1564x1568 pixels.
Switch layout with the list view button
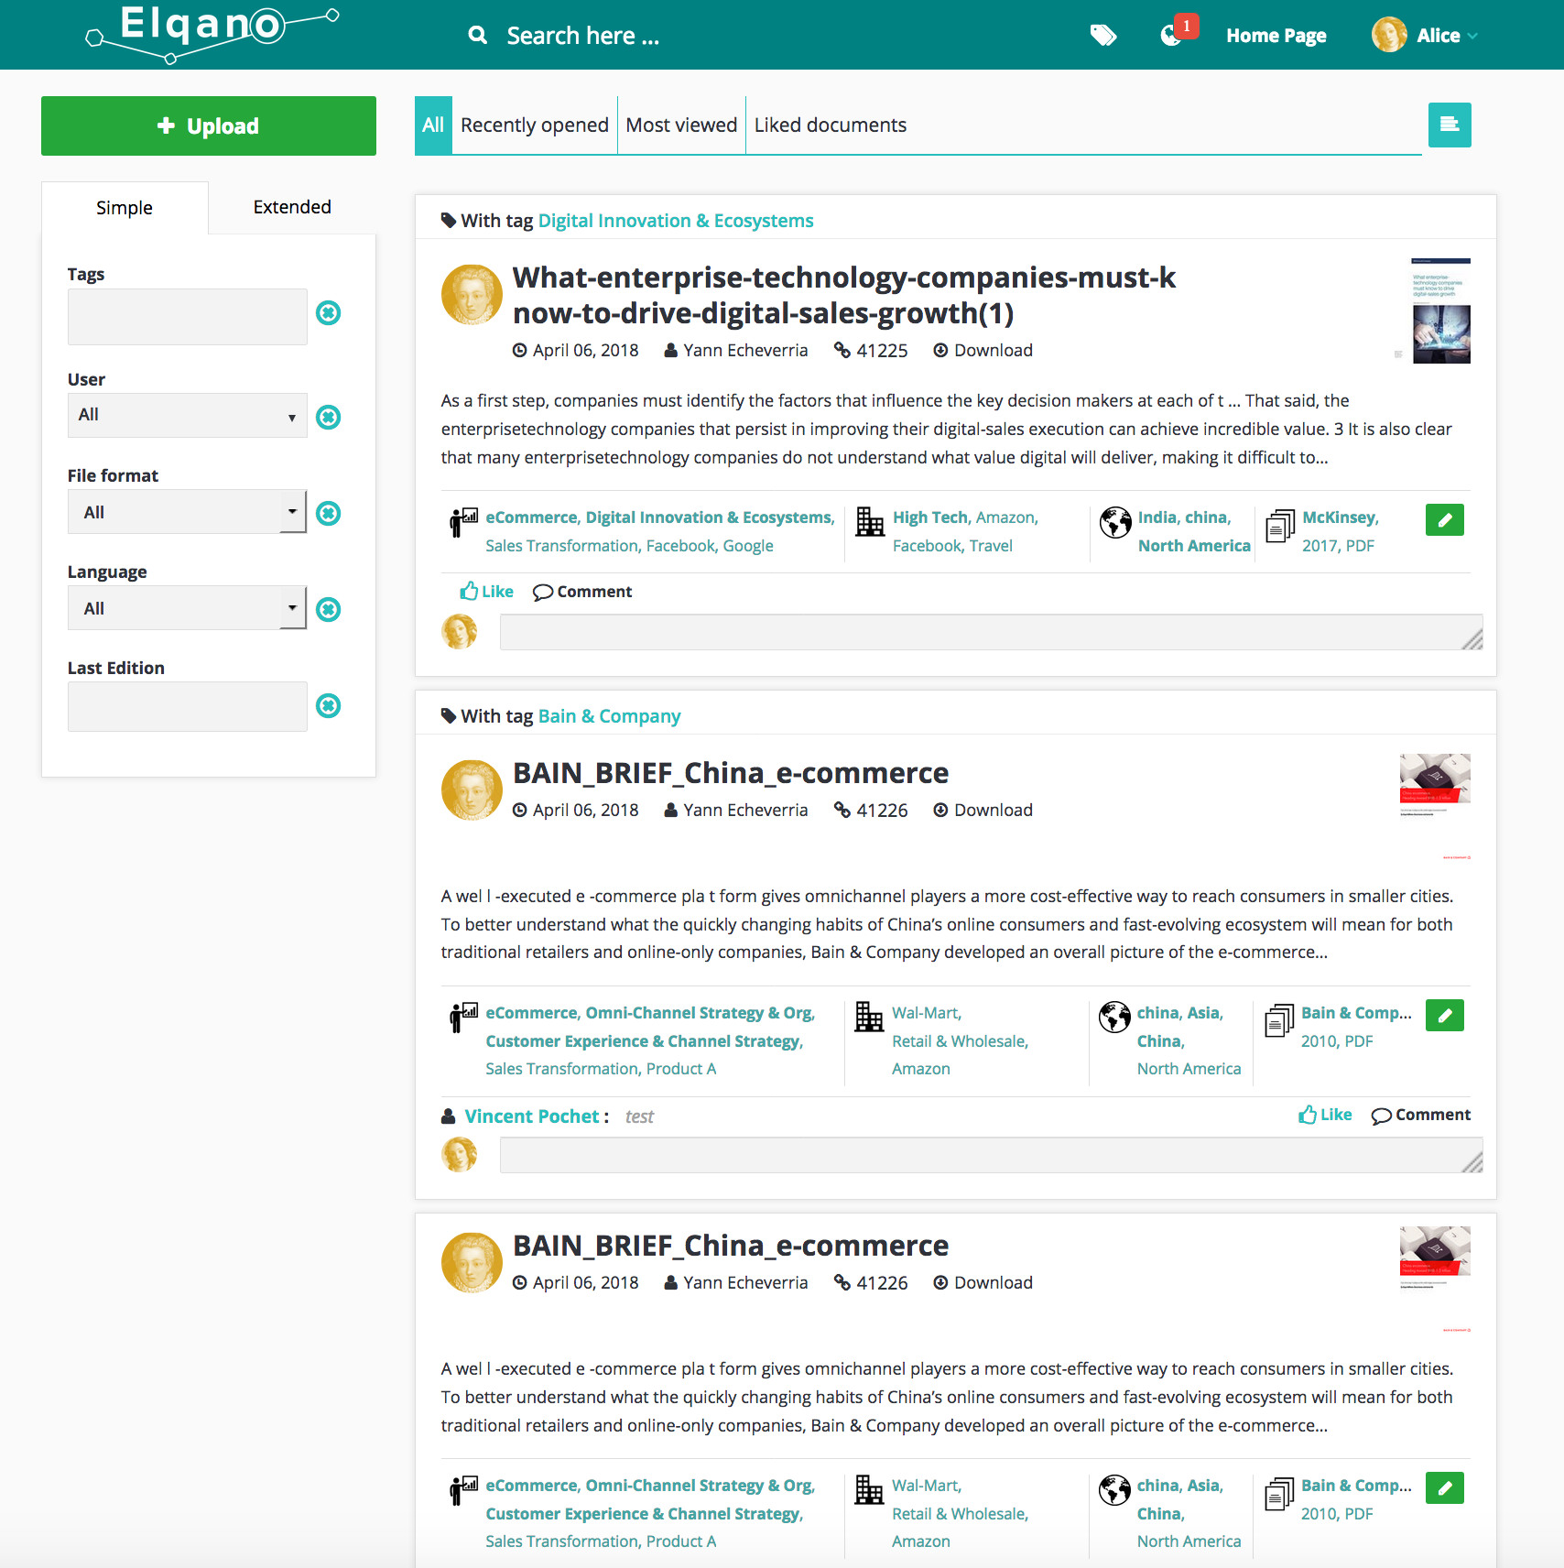tap(1450, 125)
